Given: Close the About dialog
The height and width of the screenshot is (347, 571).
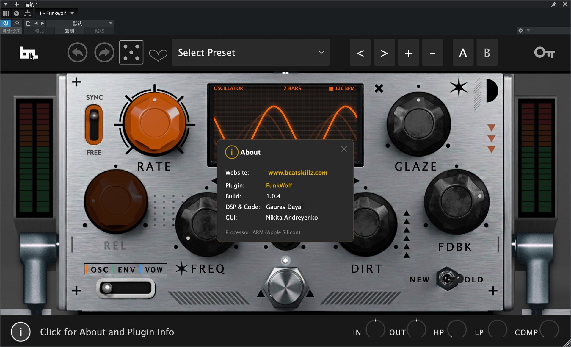Looking at the screenshot, I should (x=344, y=149).
